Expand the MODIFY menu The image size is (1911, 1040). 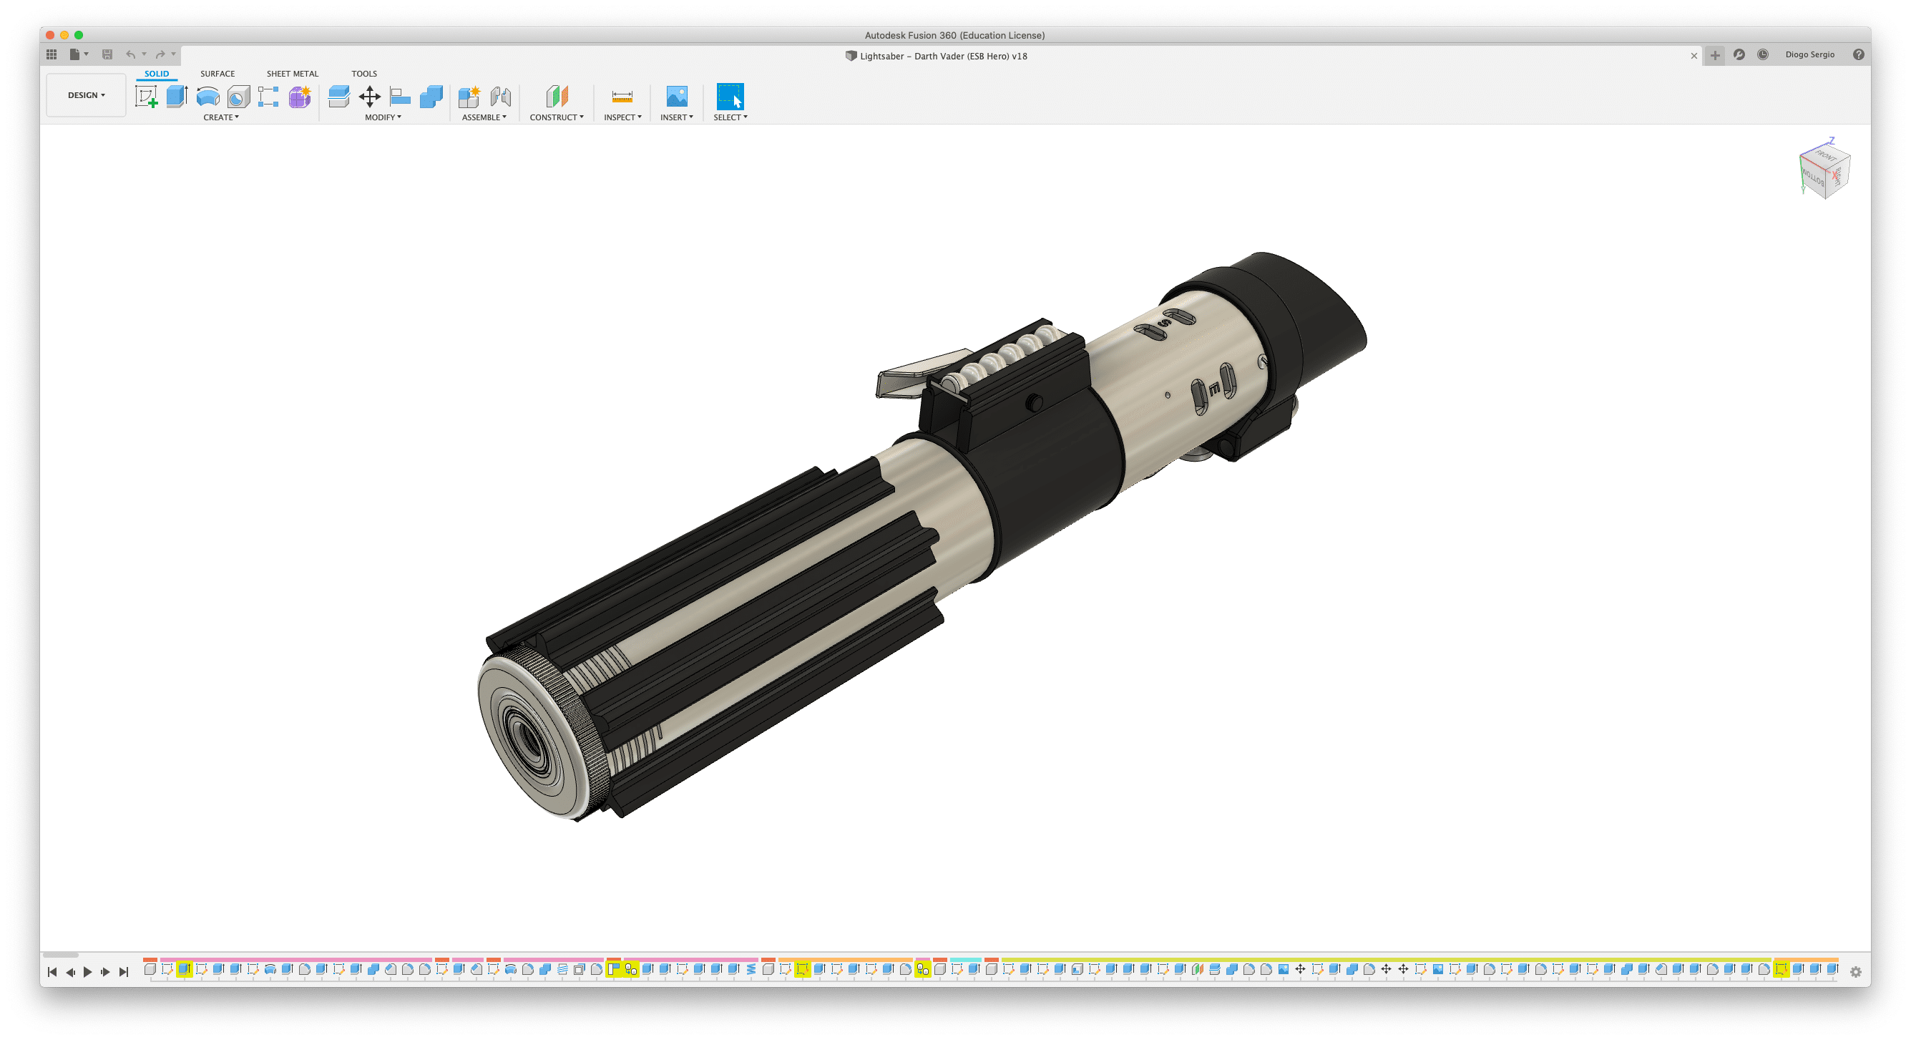point(383,117)
